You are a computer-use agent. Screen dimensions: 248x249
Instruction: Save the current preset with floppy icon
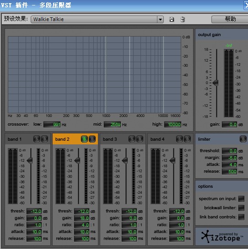pos(172,19)
